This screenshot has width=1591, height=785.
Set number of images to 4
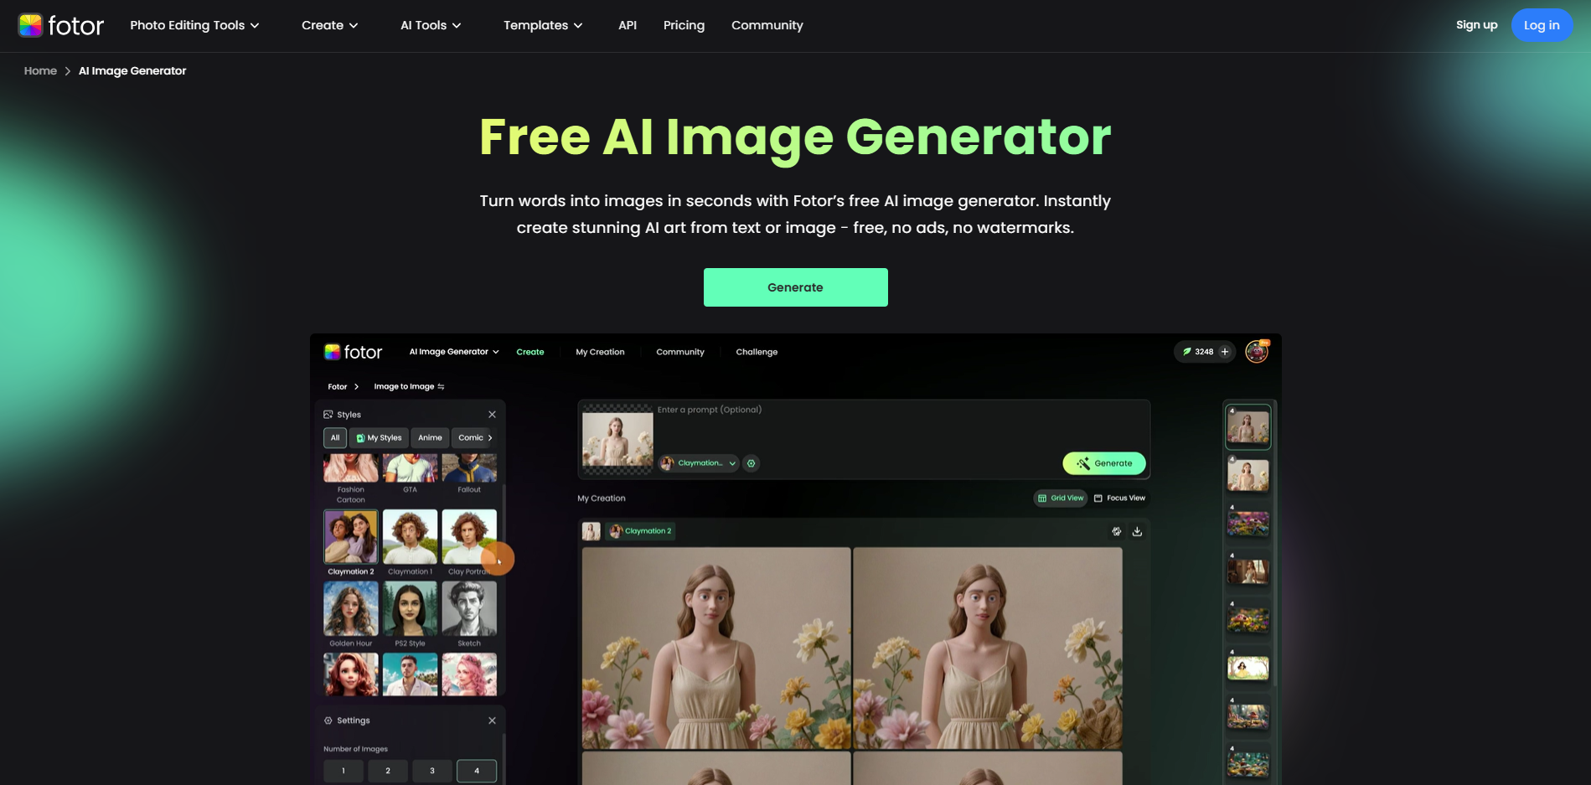coord(477,771)
